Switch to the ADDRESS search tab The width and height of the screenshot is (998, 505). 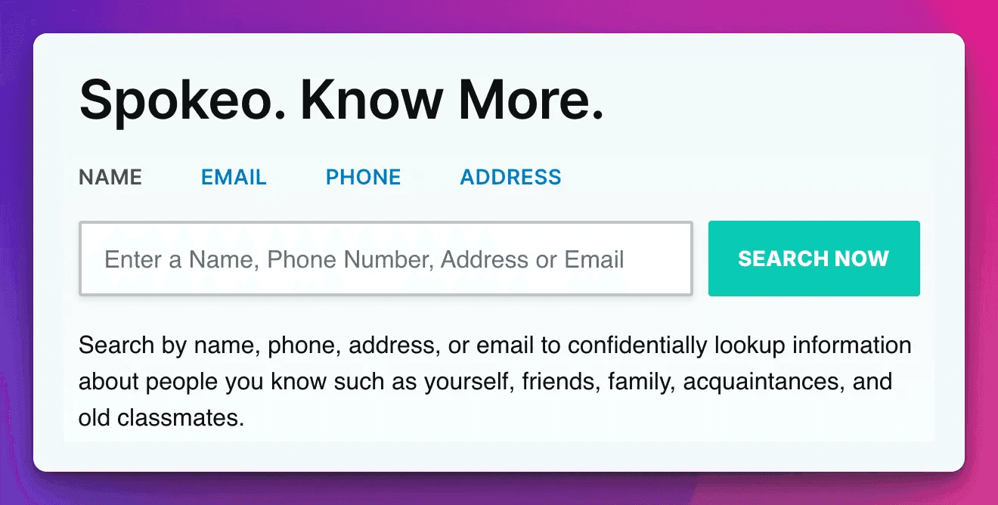[x=510, y=178]
